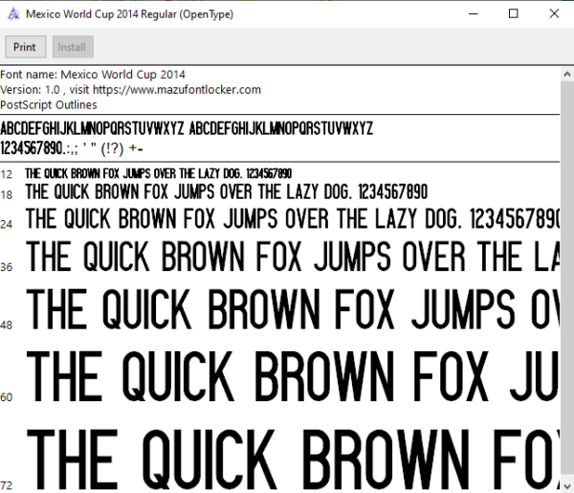Click the size label 24
Viewport: 574px width, 493px height.
pos(7,224)
